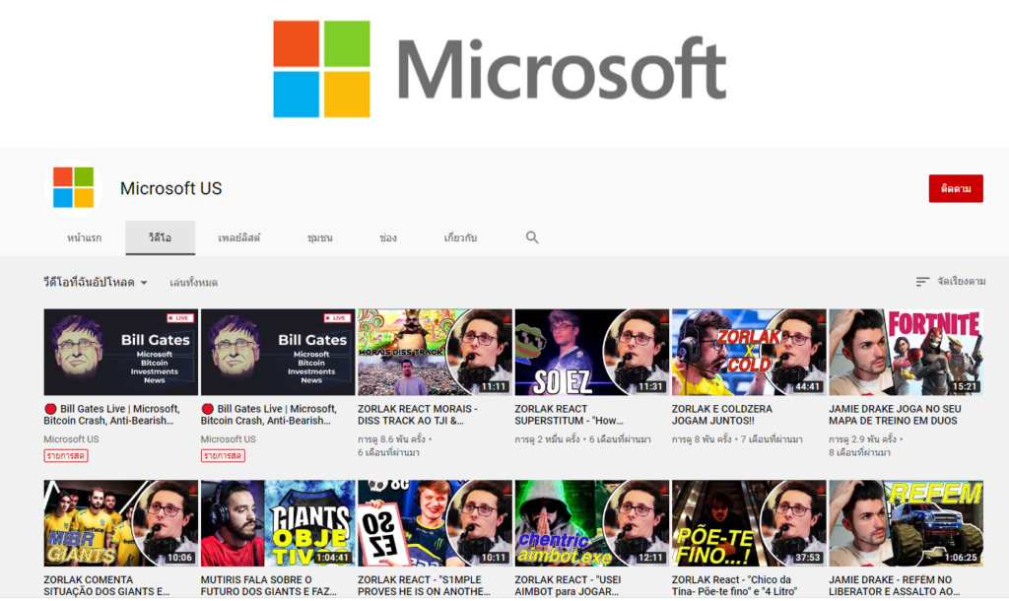Click title ZORLAK React Chico da Tina
Viewport: 1009px width, 601px height.
click(x=734, y=585)
